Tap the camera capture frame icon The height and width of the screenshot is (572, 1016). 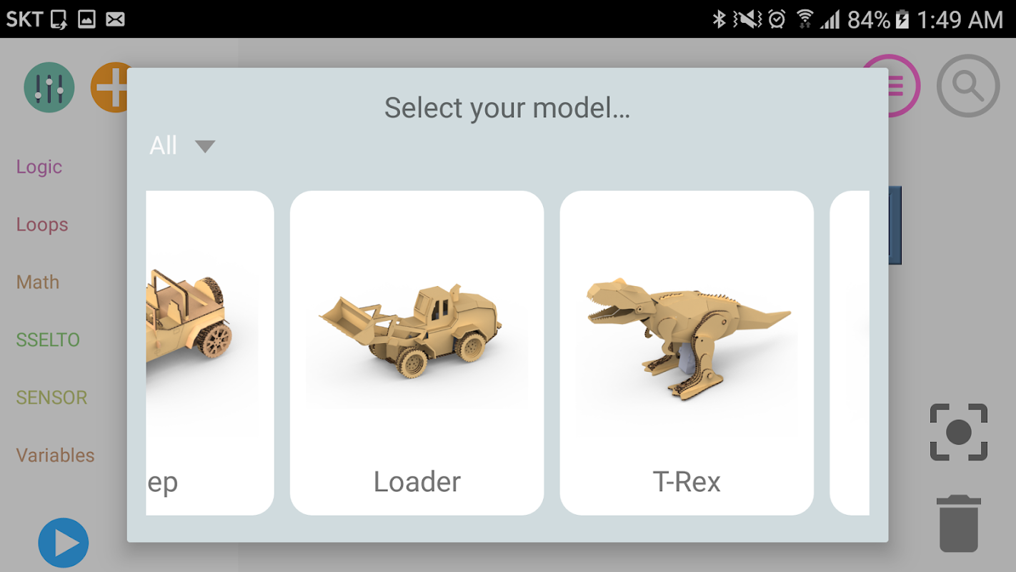point(958,432)
